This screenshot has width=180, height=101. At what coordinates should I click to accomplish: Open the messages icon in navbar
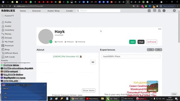click(154, 11)
